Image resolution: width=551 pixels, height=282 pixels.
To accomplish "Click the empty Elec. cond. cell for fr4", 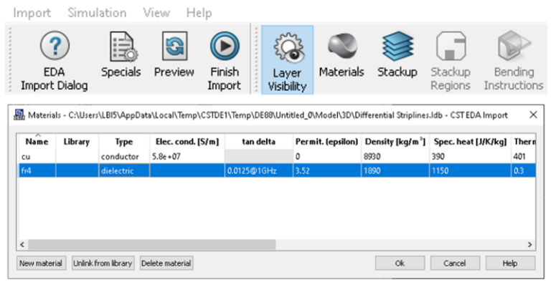I will (x=187, y=171).
